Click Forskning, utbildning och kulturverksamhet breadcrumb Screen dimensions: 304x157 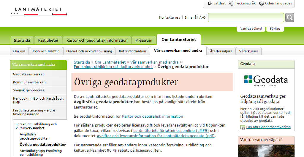[x=113, y=67]
